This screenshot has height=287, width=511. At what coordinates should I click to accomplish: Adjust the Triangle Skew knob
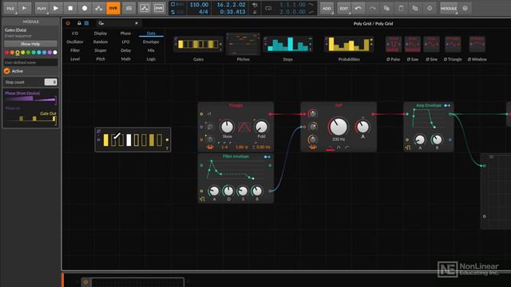click(227, 127)
